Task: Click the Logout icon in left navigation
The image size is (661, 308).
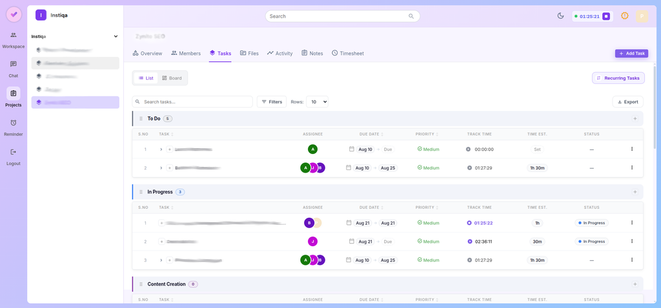Action: [x=14, y=152]
